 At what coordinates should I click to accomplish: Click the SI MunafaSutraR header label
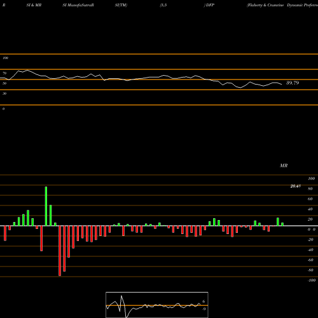pyautogui.click(x=78, y=5)
